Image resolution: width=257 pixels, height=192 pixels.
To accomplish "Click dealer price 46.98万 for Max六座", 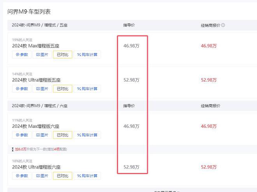I will (209, 126).
